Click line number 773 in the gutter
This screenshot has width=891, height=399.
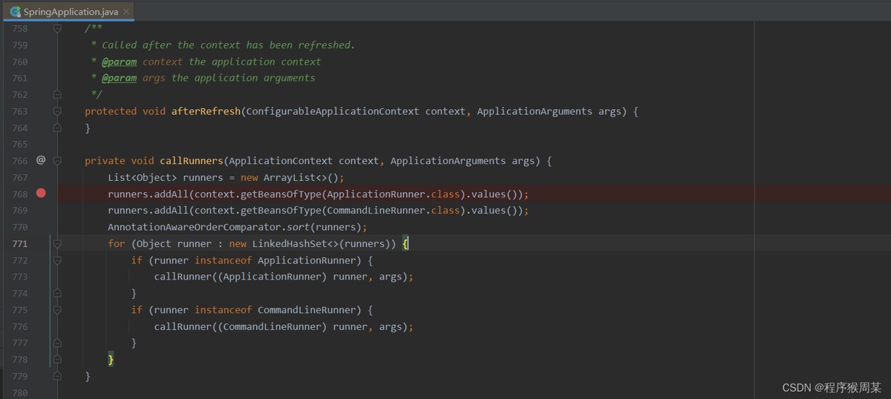[x=20, y=277]
